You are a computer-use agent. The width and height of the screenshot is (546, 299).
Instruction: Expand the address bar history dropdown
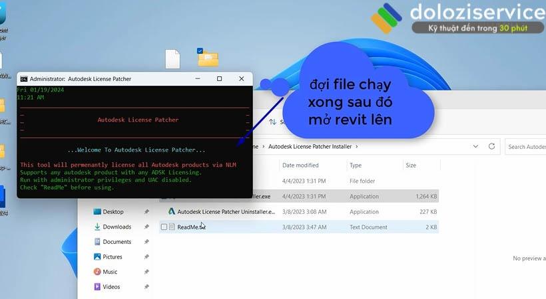[x=475, y=146]
